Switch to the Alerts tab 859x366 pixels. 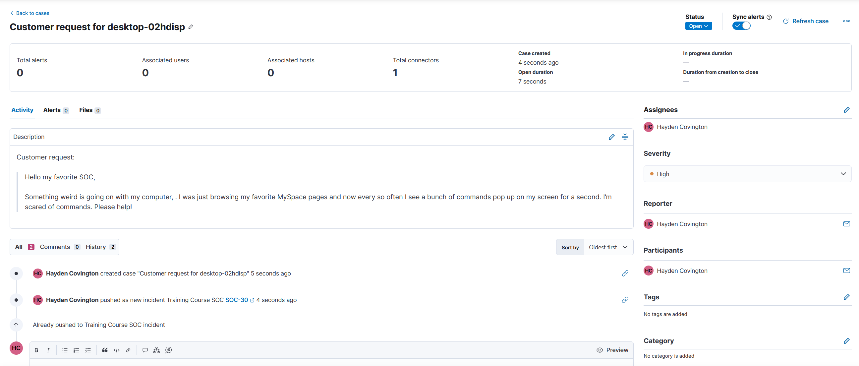pos(55,110)
